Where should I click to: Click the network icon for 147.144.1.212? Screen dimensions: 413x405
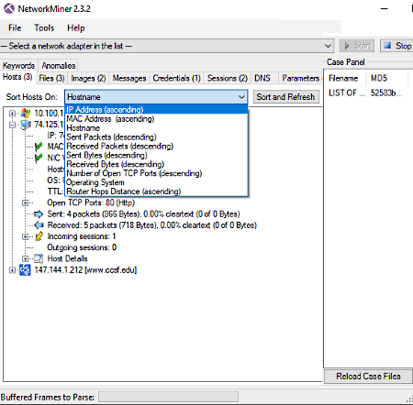tap(25, 270)
